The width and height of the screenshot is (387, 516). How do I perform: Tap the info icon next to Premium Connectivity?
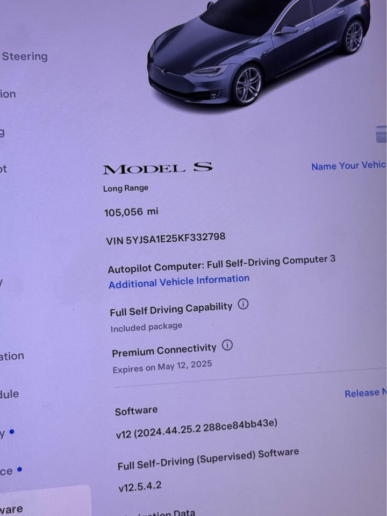(x=227, y=345)
